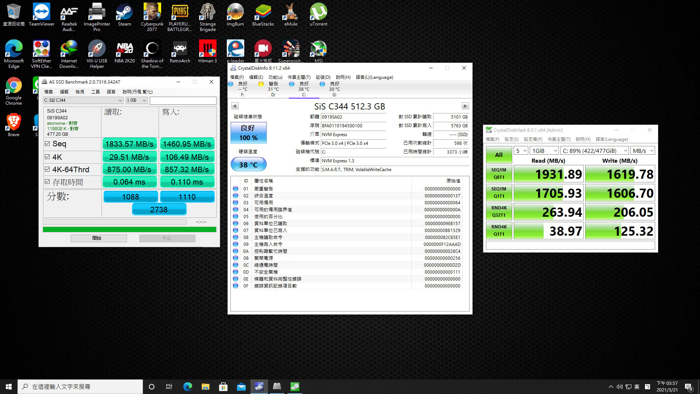Open Task View on the taskbar
The width and height of the screenshot is (700, 394).
click(169, 387)
